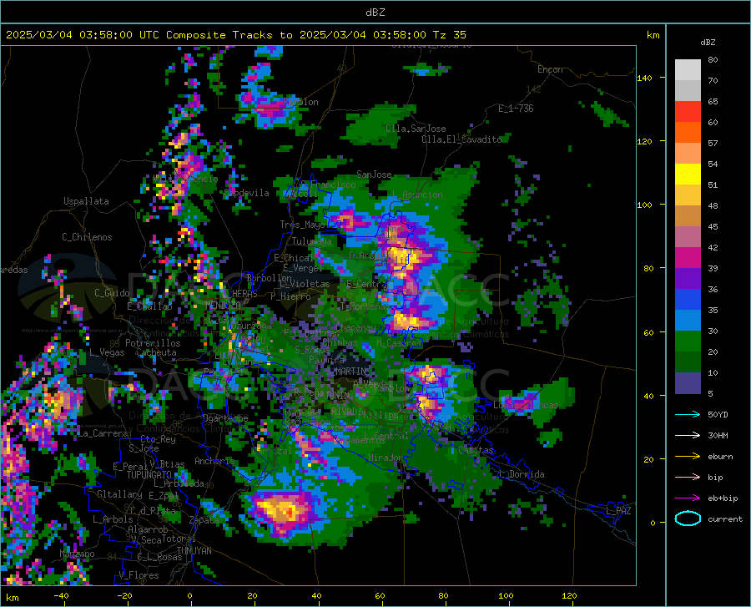Click the Tres_Mayo place label
The width and height of the screenshot is (751, 607).
(x=302, y=225)
